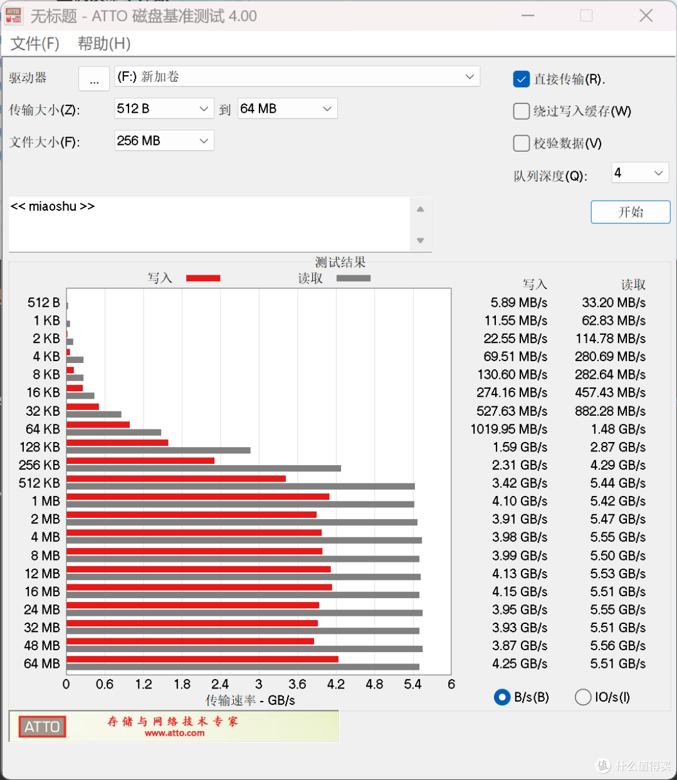Click the 开始 start button

[631, 212]
